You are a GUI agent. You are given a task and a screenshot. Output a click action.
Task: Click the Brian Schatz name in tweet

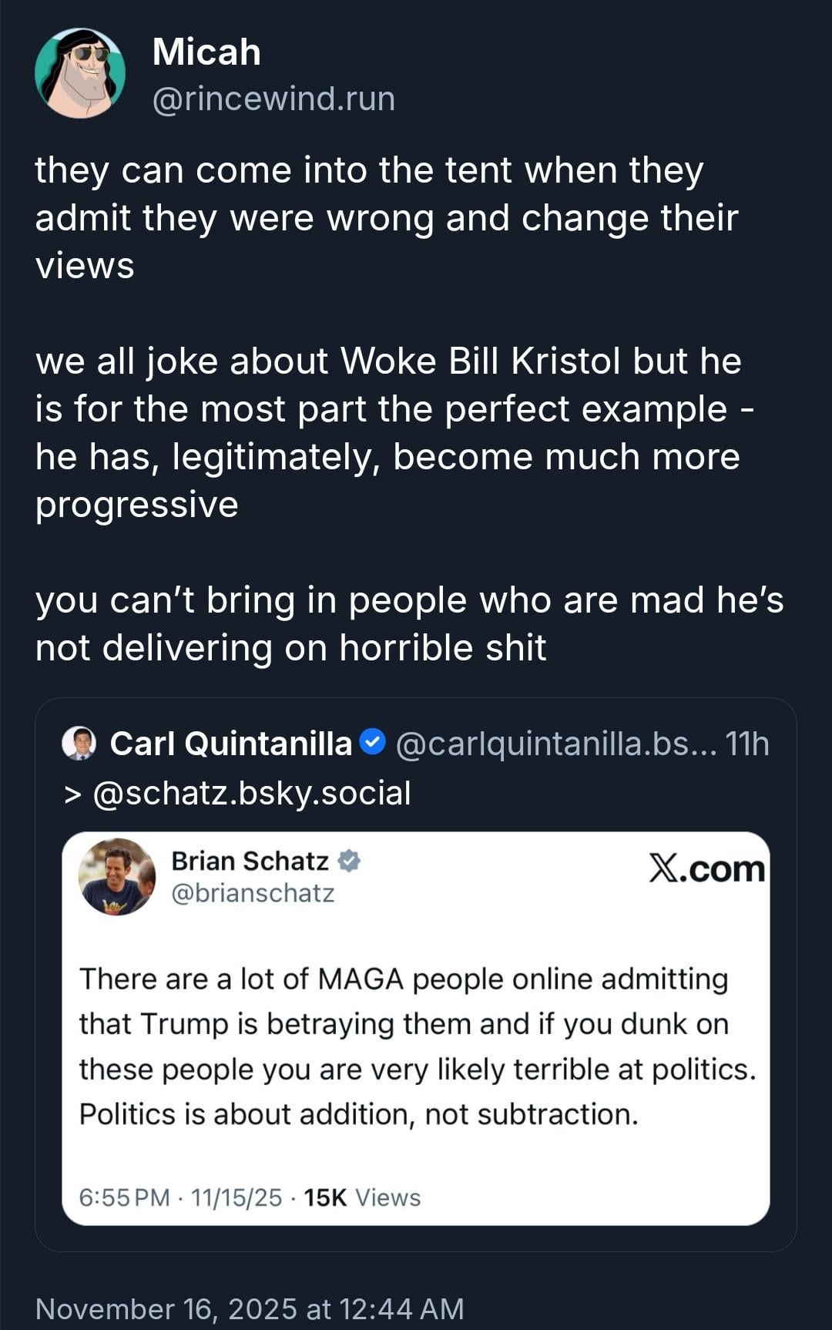[x=250, y=861]
